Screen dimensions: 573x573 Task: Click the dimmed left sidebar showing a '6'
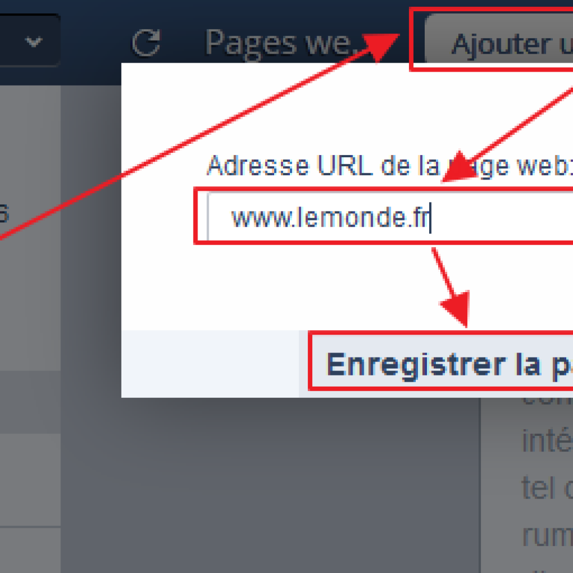tap(30, 227)
